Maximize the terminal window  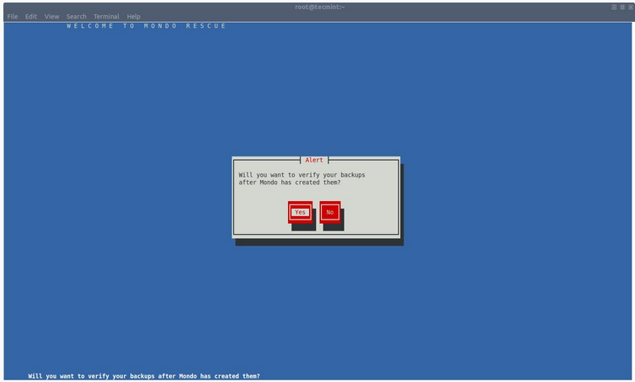click(x=622, y=7)
